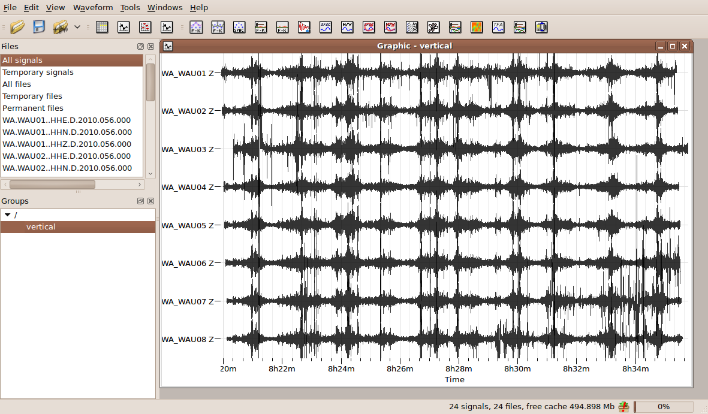Float the Groups panel using its undock button
This screenshot has width=708, height=414.
(140, 201)
